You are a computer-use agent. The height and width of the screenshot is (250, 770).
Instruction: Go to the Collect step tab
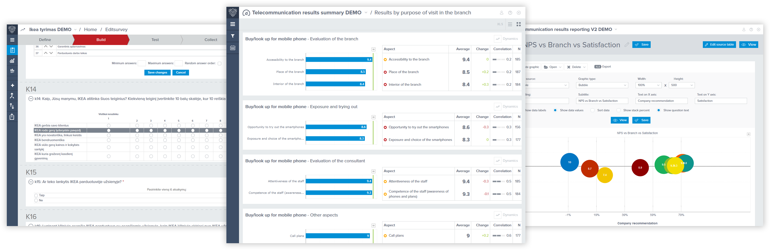coord(211,40)
